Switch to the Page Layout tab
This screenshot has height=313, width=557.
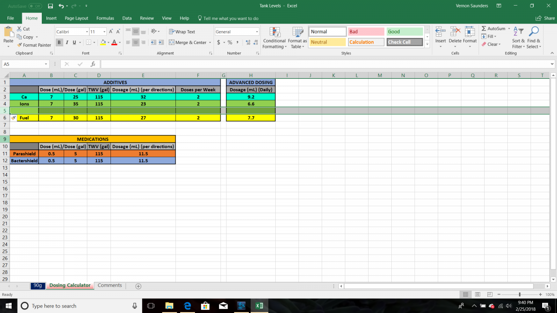[77, 18]
